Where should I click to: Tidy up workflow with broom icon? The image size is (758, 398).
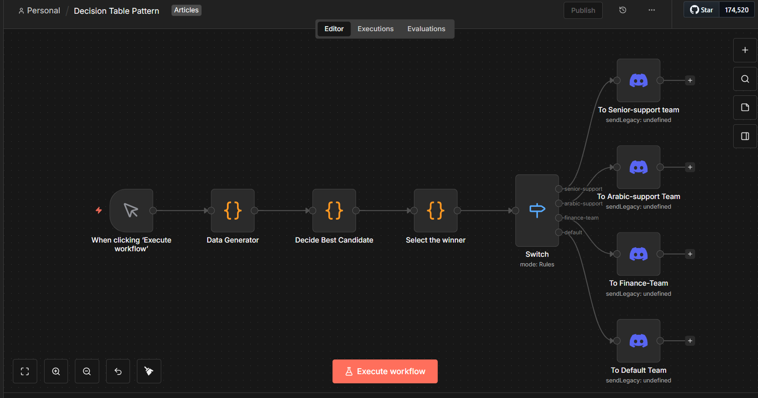pyautogui.click(x=149, y=371)
